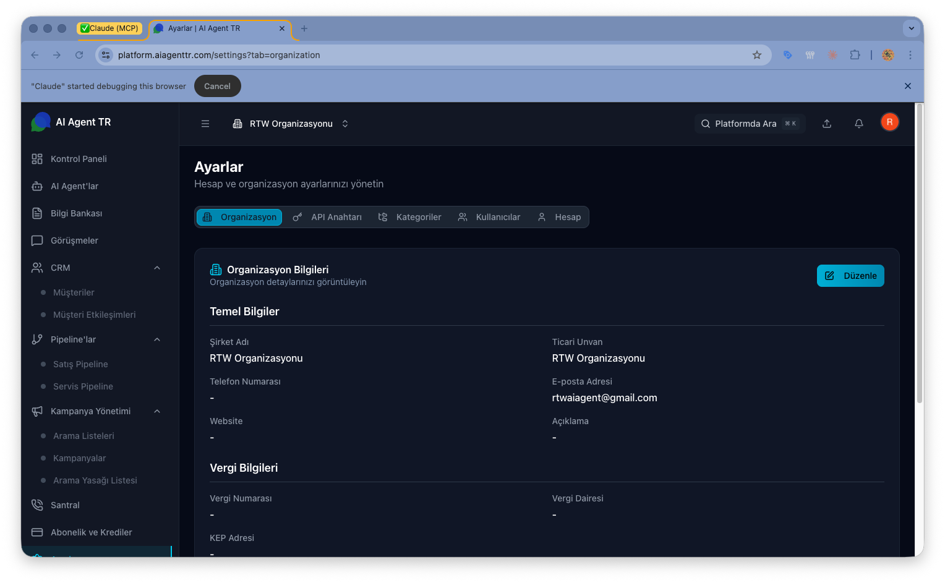
Task: Collapse the CRM section chevron
Action: click(x=157, y=268)
